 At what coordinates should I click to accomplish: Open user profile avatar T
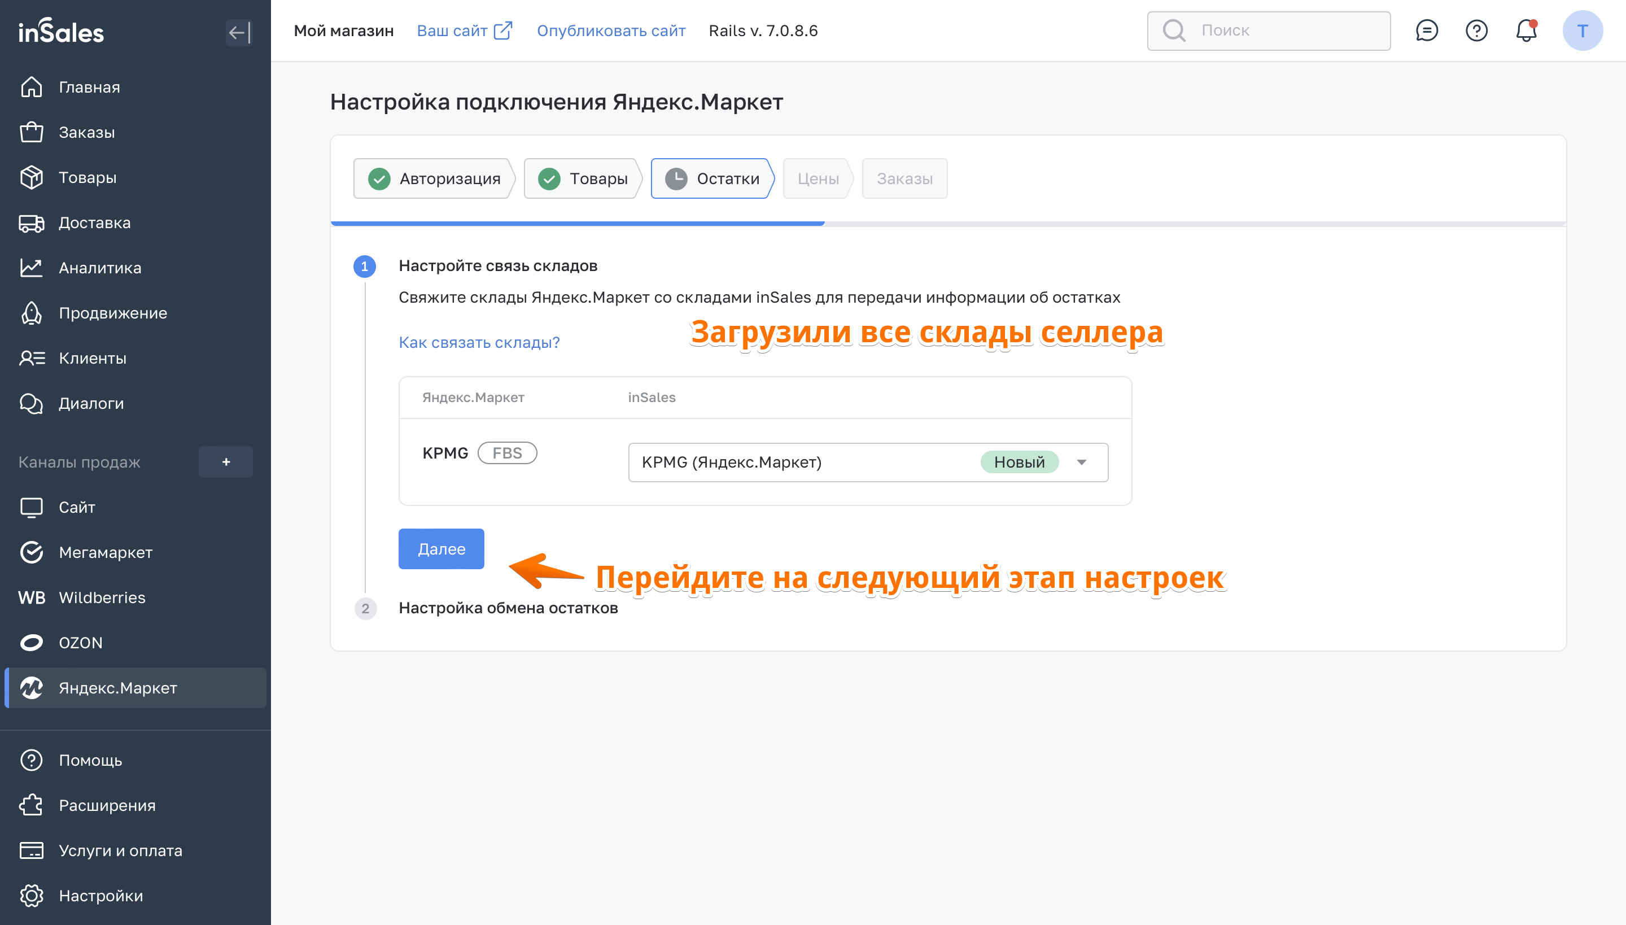1582,30
